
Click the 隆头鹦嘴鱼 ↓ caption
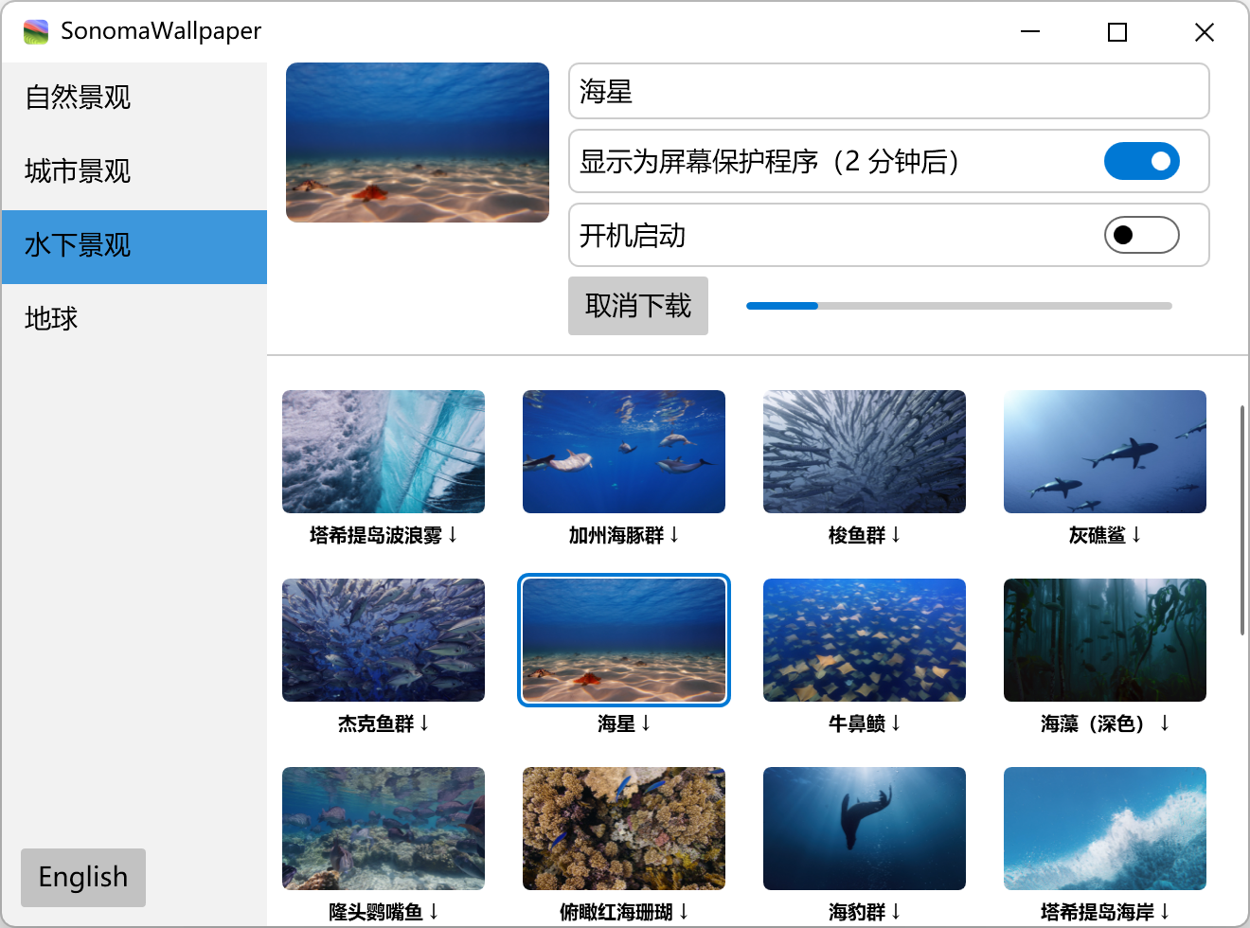click(x=384, y=912)
